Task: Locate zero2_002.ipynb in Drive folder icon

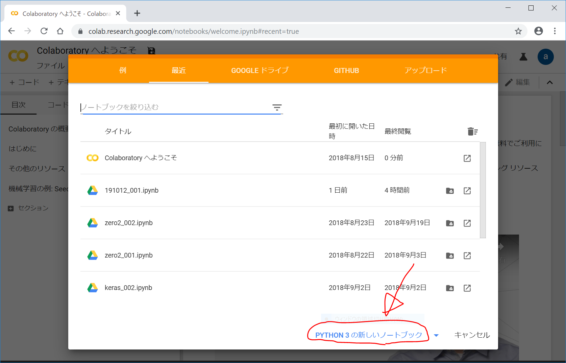Action: click(450, 223)
